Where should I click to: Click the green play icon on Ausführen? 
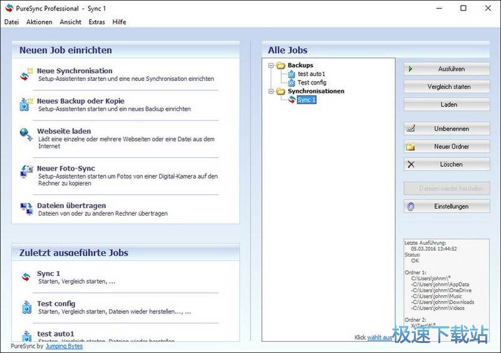click(x=411, y=69)
